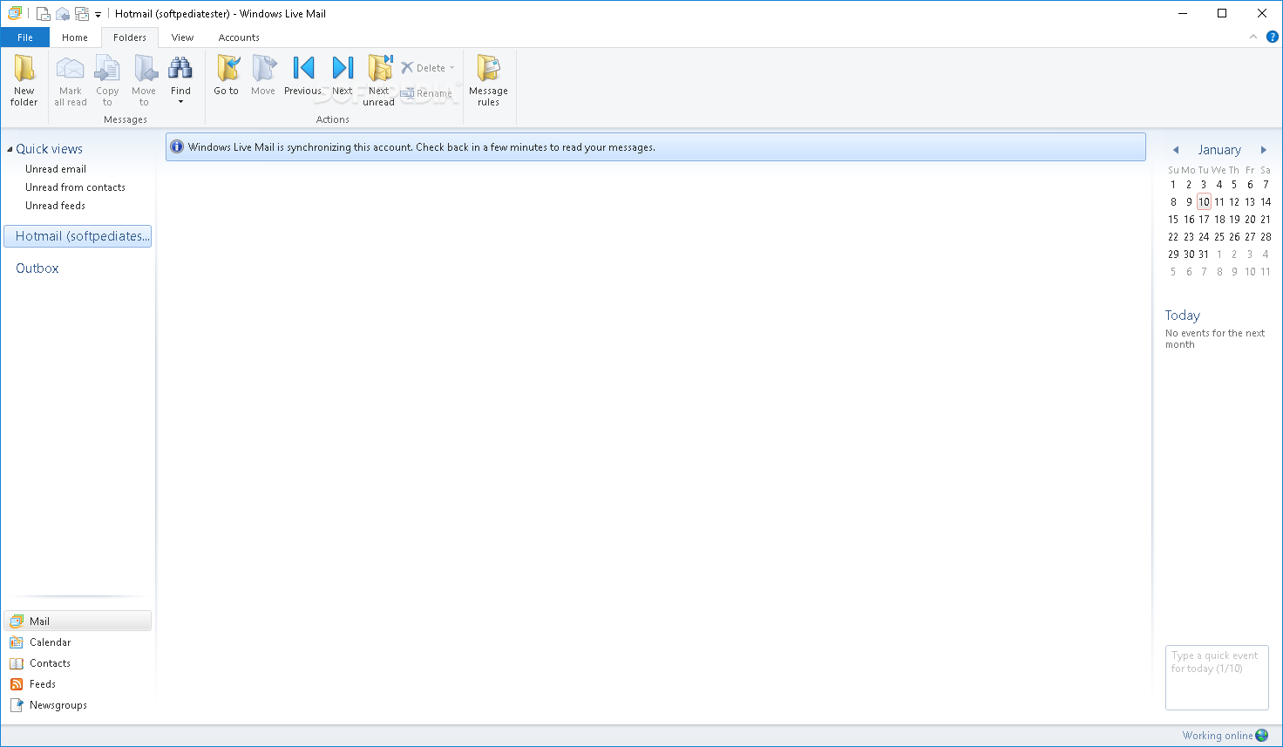
Task: Open the Find dropdown arrow
Action: 180,102
